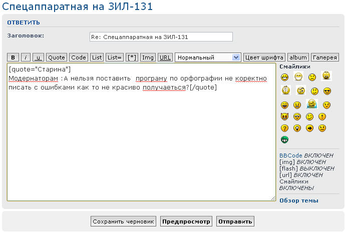Insert the cool sunglasses smiley

[x=327, y=91]
